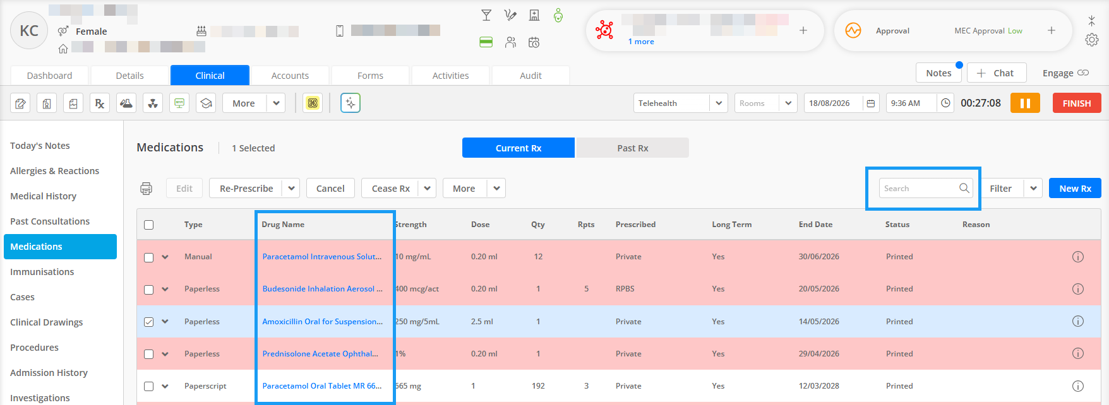Switch to the Past Rx tab
Screen dimensions: 1109x405
632,148
